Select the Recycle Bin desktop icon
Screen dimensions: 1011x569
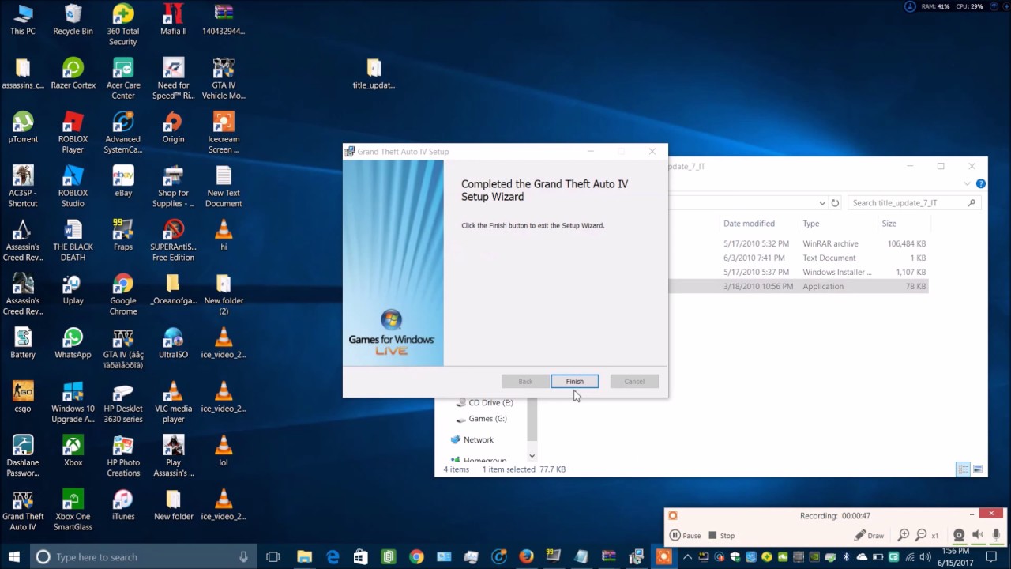[x=73, y=20]
